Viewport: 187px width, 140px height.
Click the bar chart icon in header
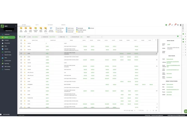[x=172, y=25]
